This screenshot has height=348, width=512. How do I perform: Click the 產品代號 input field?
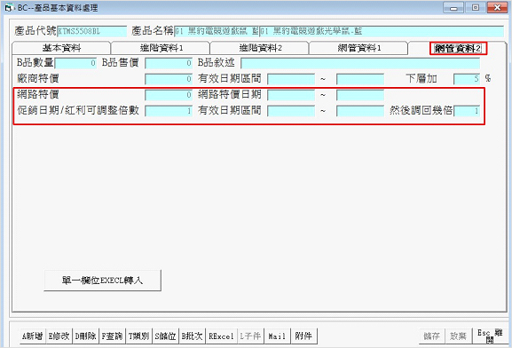pos(91,31)
